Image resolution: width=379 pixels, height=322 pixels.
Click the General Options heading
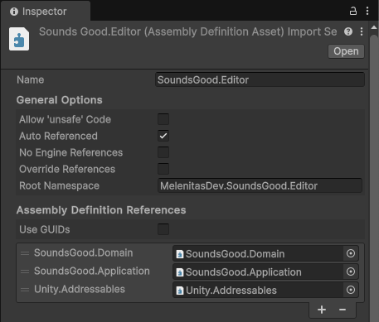pyautogui.click(x=60, y=100)
